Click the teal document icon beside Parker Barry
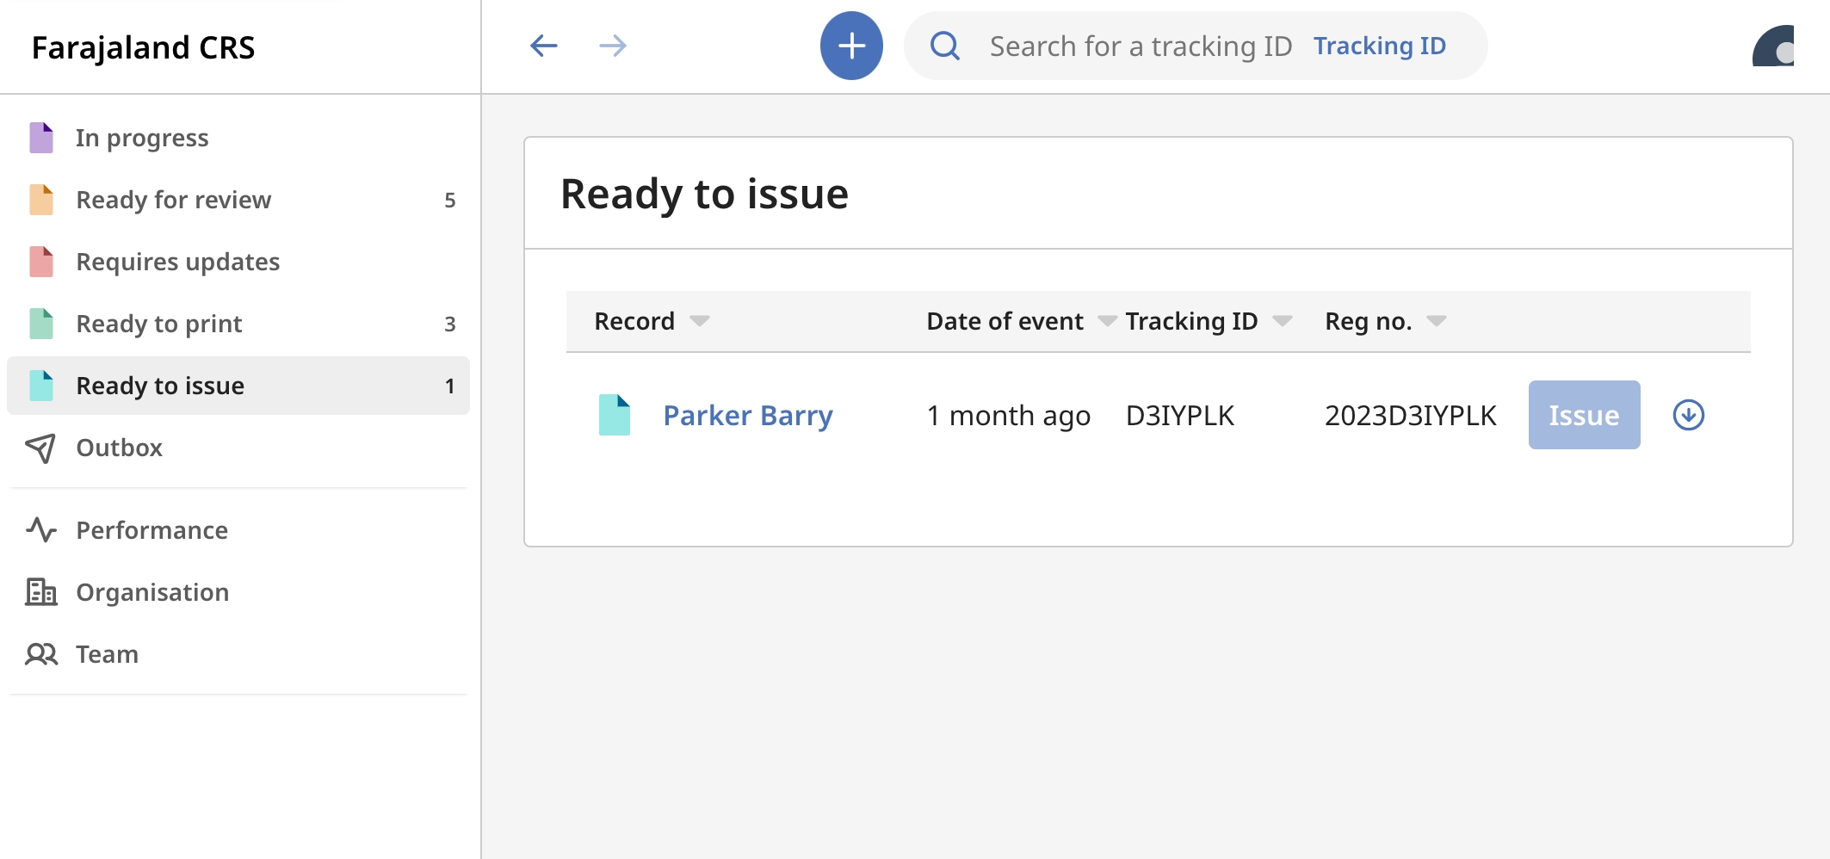 pos(614,415)
